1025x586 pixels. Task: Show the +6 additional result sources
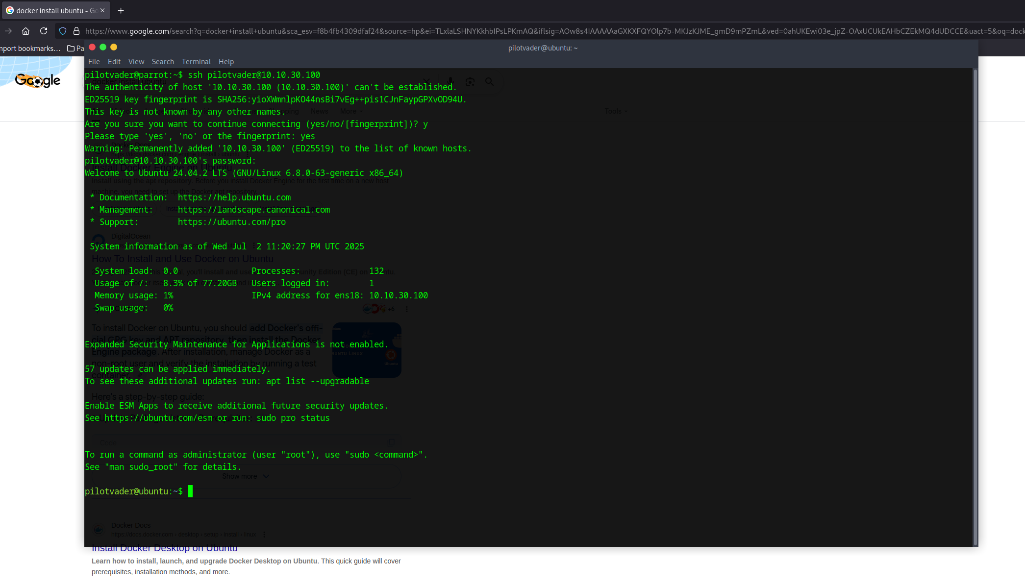391,309
